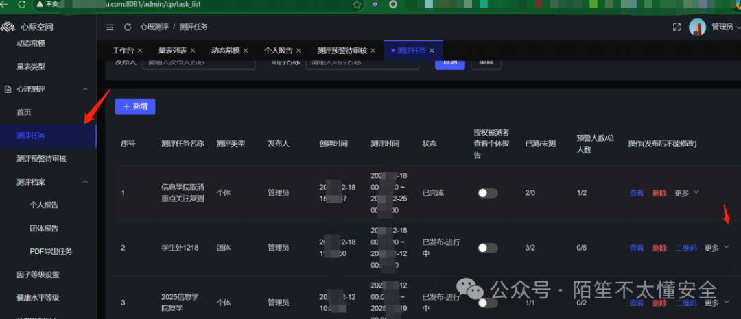741x319 pixels.
Task: Select 测评任务 in the sidebar
Action: (x=48, y=136)
